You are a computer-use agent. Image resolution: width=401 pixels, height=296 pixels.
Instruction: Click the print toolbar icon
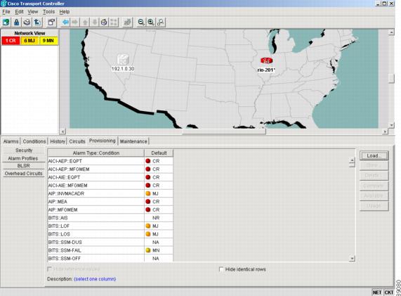tap(27, 22)
